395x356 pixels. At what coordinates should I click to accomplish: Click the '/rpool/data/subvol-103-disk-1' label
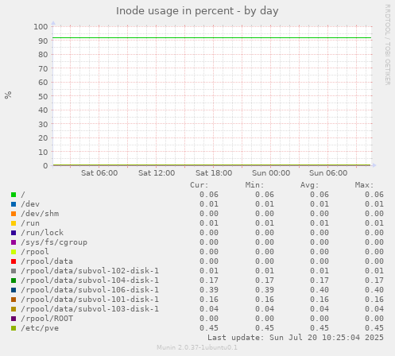pyautogui.click(x=90, y=309)
